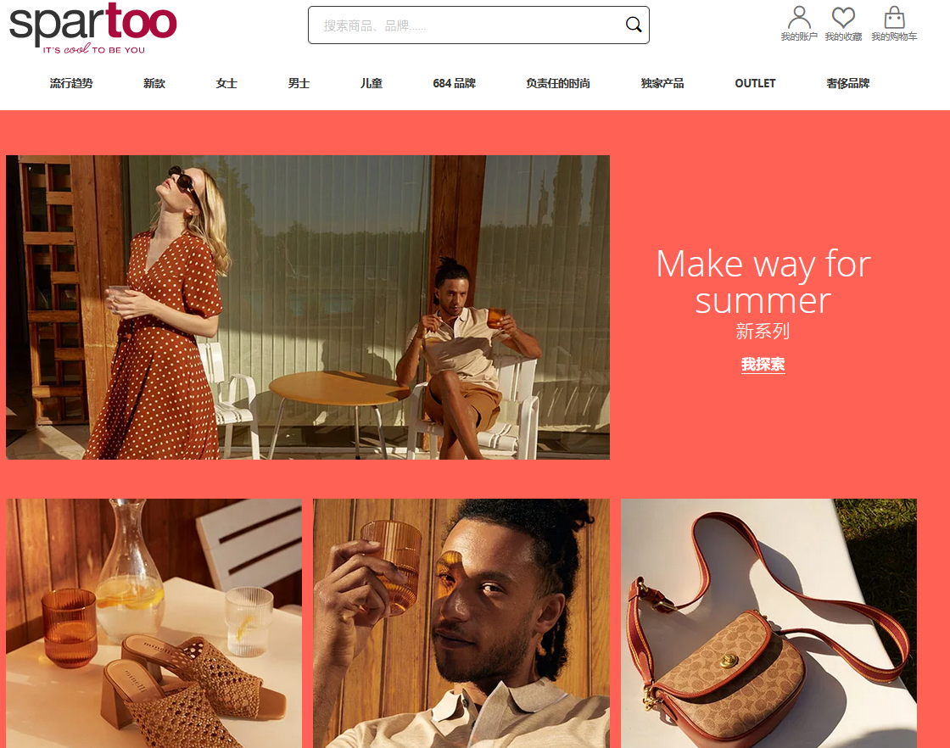The height and width of the screenshot is (748, 950).
Task: Open 负责任的时尚 menu item
Action: (x=558, y=84)
